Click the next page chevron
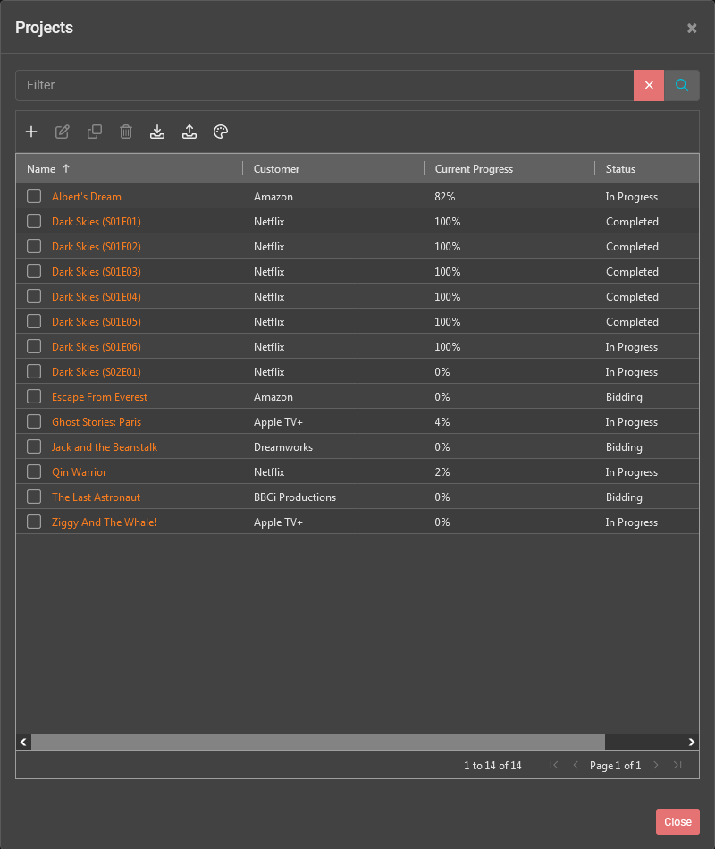 656,766
